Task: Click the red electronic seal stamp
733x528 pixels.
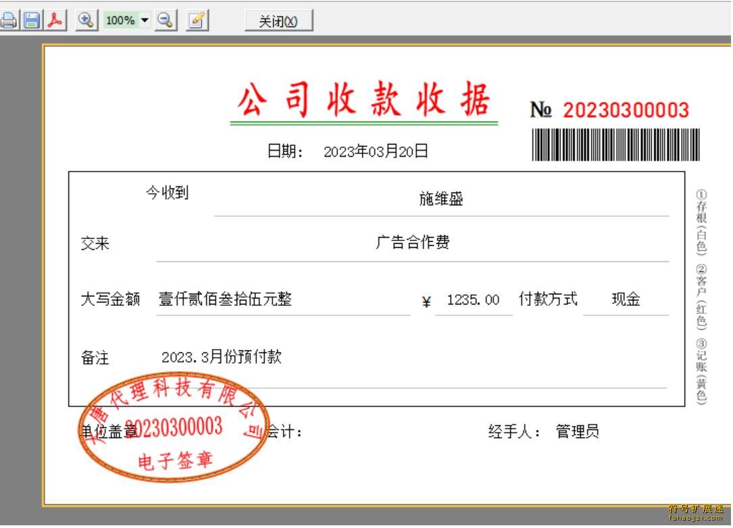Action: 174,427
